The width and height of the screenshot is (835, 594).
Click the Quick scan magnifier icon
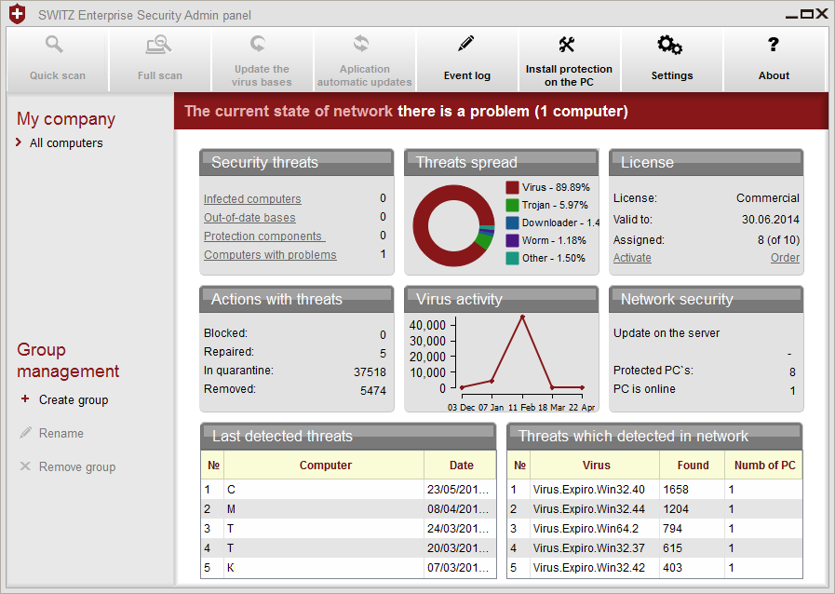point(56,45)
